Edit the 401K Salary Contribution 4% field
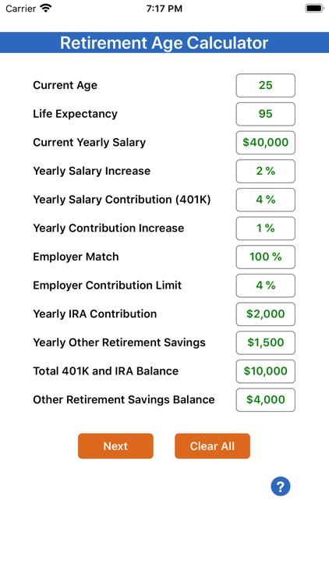 coord(266,200)
